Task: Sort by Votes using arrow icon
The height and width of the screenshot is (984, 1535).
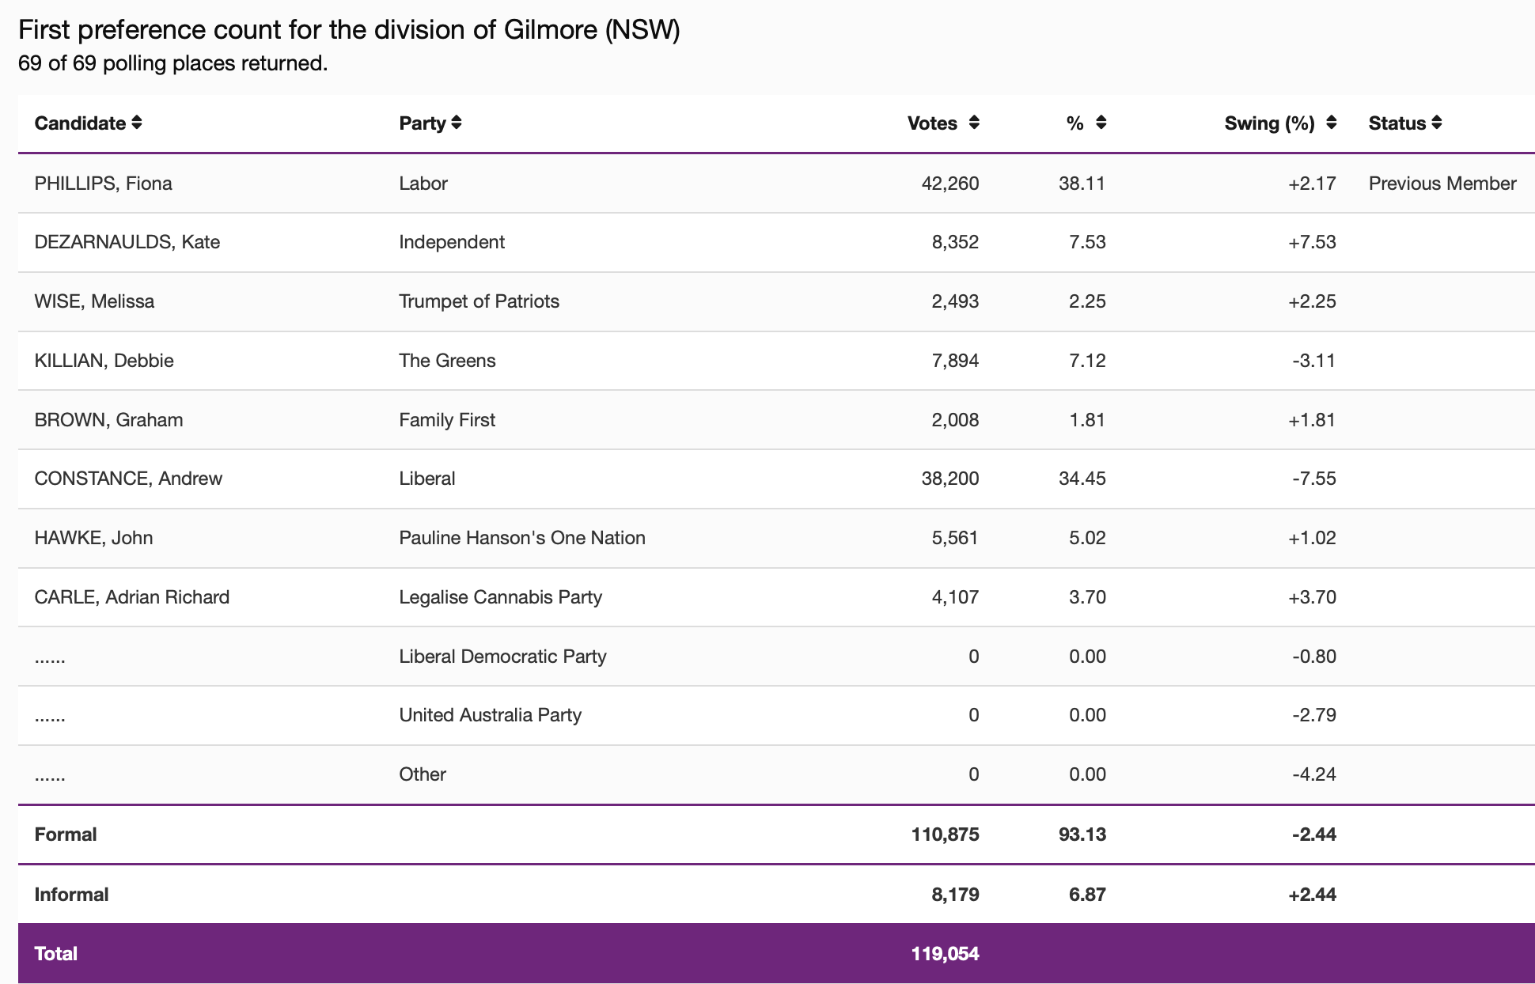Action: pos(974,123)
